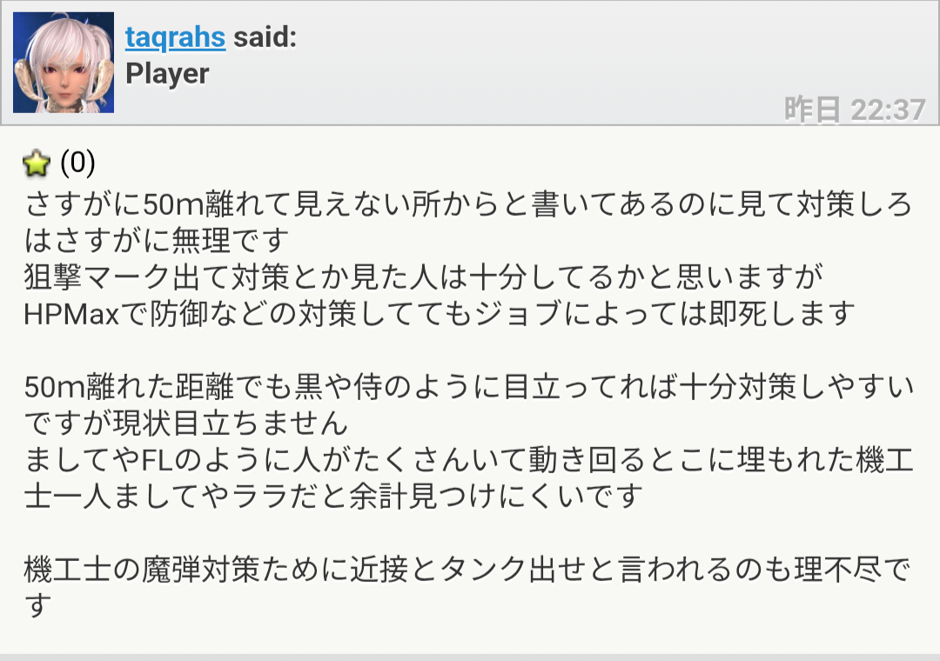Click the gray separator bar below post
The height and width of the screenshot is (661, 940).
coord(470,657)
